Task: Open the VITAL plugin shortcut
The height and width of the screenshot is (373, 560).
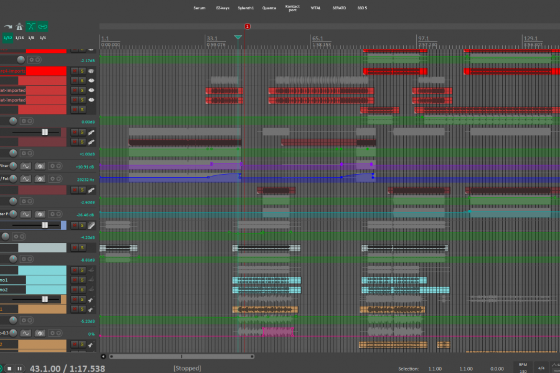Action: (315, 8)
